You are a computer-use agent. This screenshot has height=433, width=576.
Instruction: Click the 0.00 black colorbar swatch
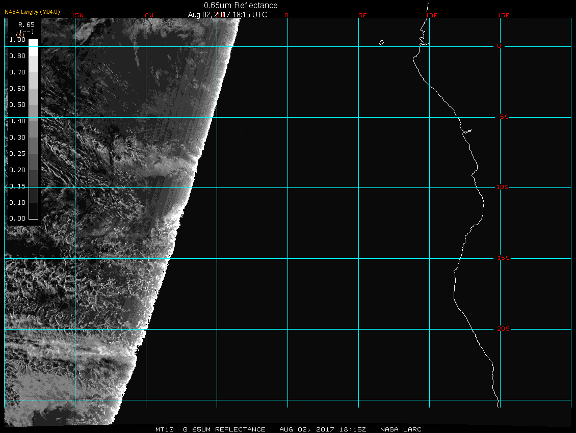coord(34,211)
